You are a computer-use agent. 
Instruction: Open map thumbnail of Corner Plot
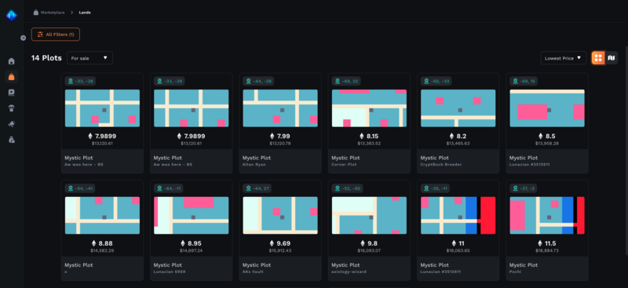click(369, 108)
